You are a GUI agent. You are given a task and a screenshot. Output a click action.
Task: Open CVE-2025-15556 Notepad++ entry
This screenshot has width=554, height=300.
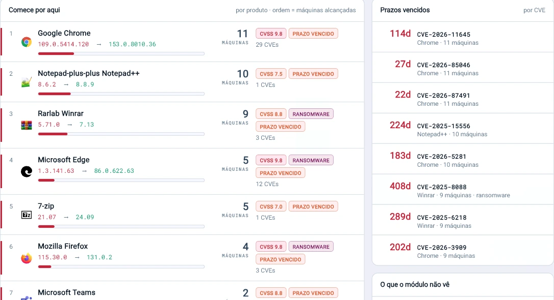pos(463,129)
